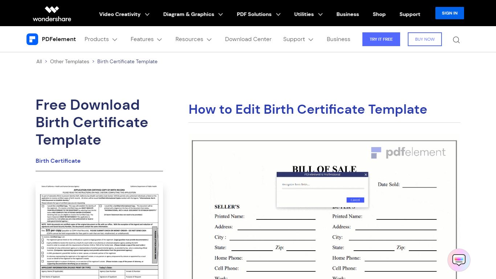Viewport: 496px width, 279px height.
Task: Open PDF Solutions menu
Action: [254, 14]
